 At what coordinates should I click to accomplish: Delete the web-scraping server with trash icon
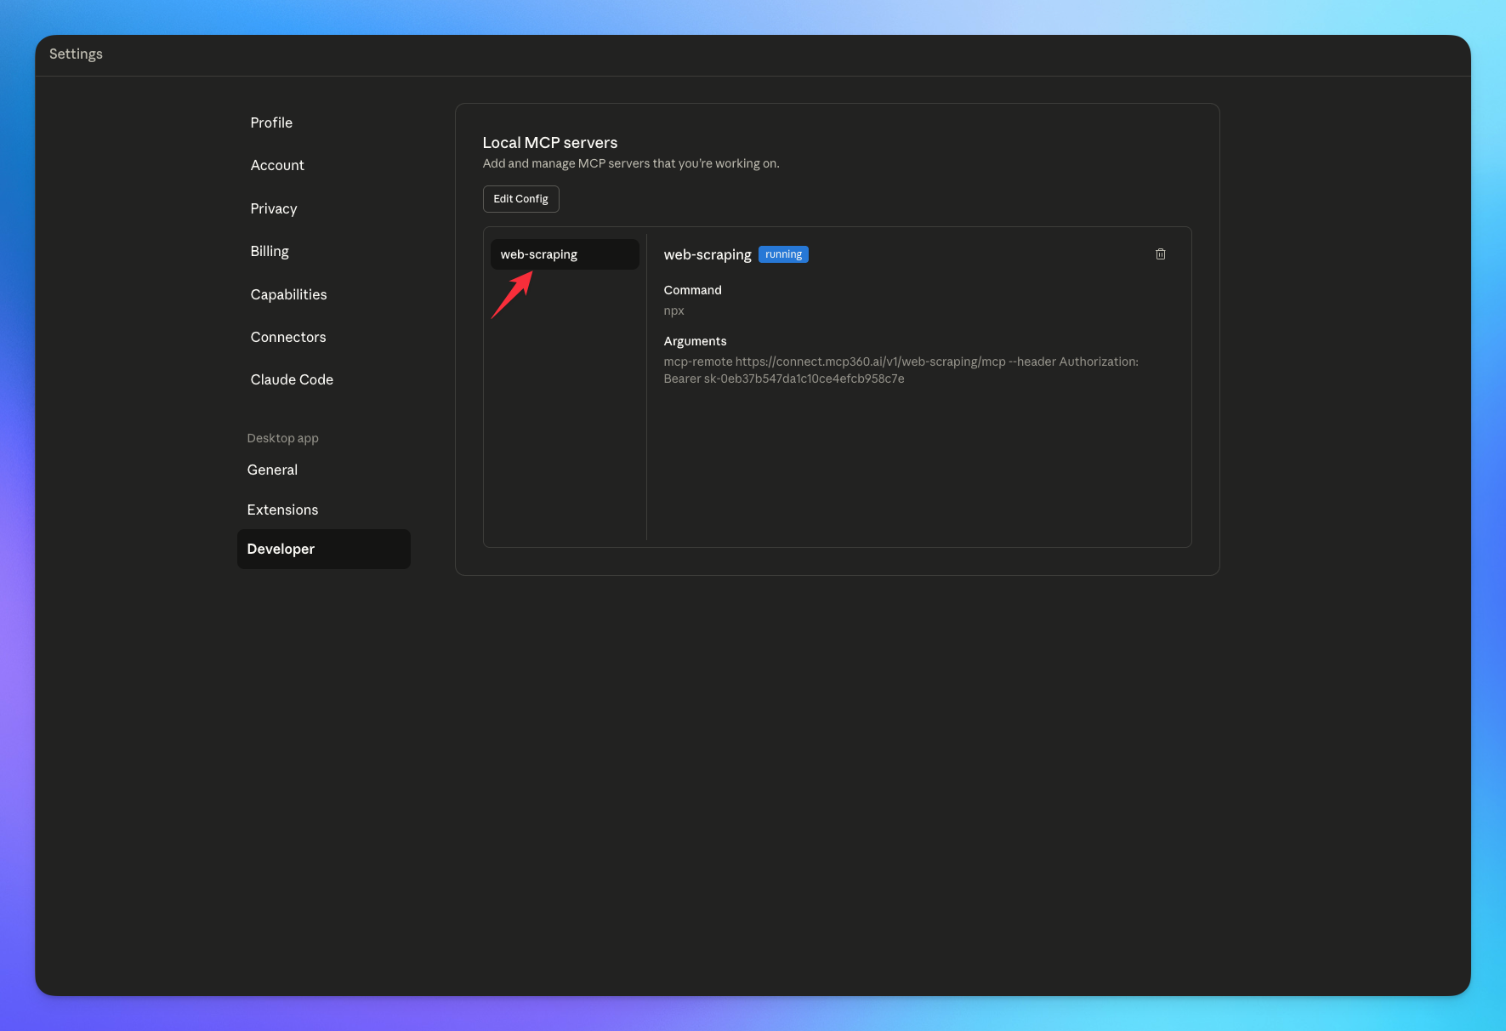[1160, 254]
